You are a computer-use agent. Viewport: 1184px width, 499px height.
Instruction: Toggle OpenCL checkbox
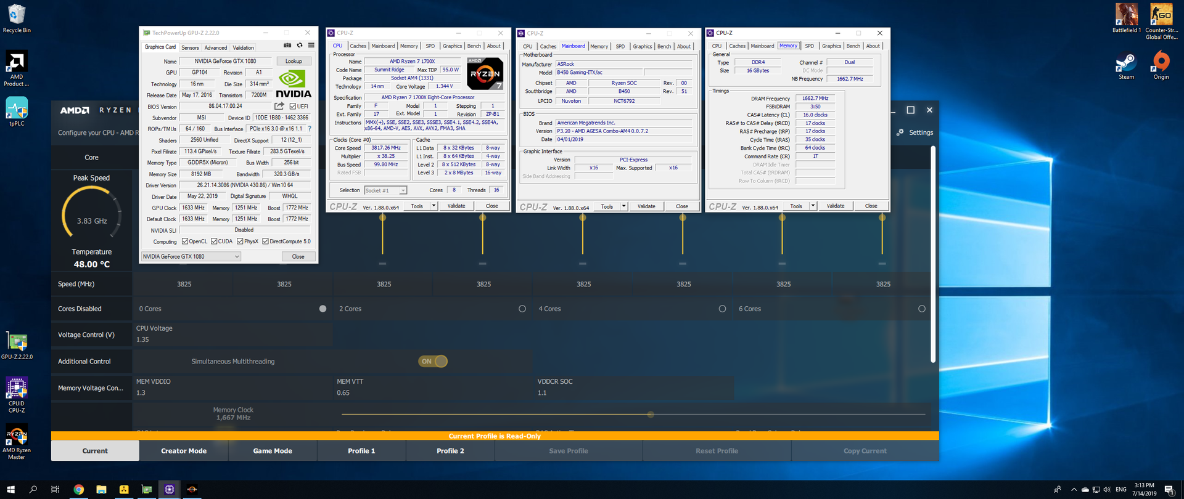click(185, 241)
